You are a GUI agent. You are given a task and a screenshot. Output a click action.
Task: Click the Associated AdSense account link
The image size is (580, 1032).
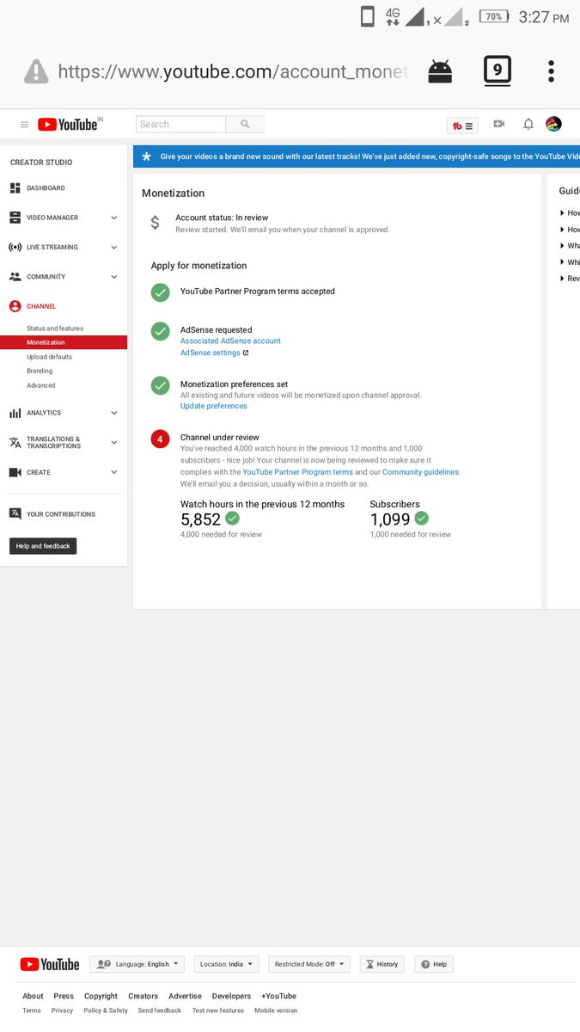coord(230,341)
